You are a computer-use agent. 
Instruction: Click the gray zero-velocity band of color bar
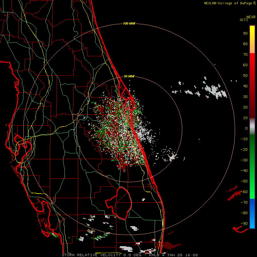pyautogui.click(x=252, y=126)
